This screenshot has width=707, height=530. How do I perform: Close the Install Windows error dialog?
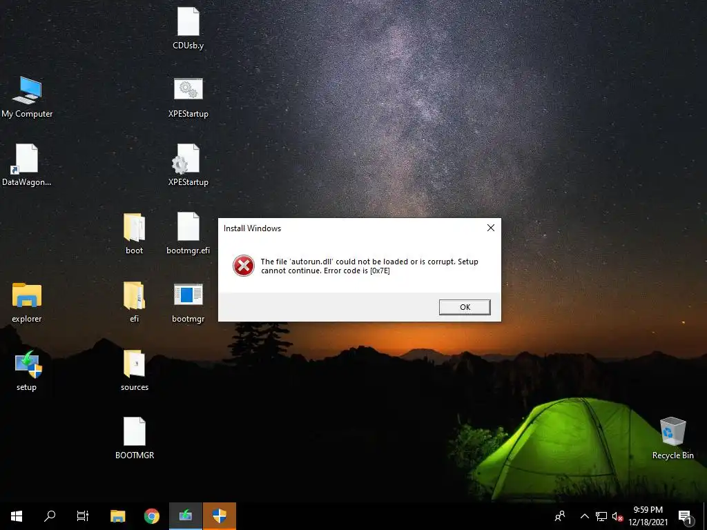point(491,228)
